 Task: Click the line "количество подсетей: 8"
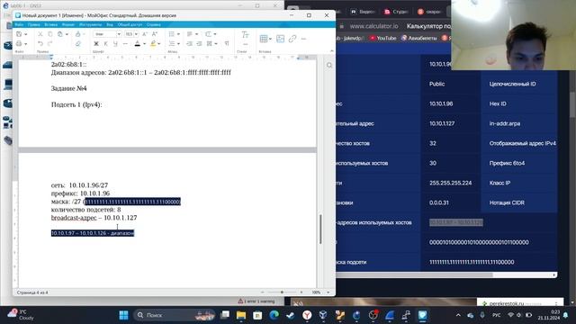coord(85,210)
